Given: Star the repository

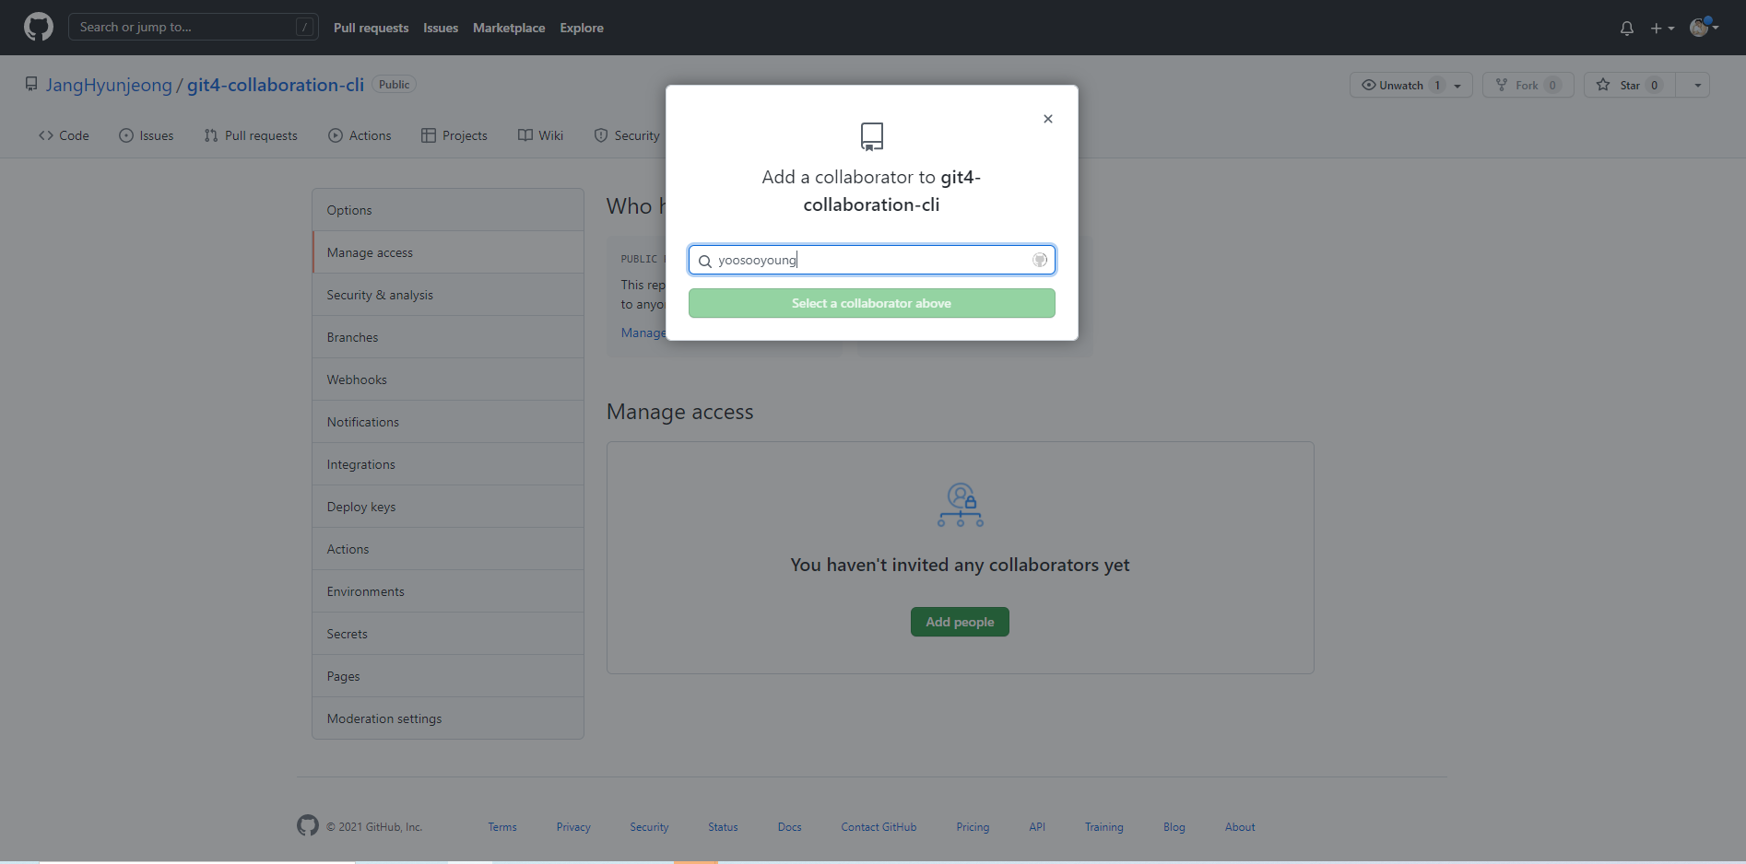Looking at the screenshot, I should click(x=1630, y=85).
